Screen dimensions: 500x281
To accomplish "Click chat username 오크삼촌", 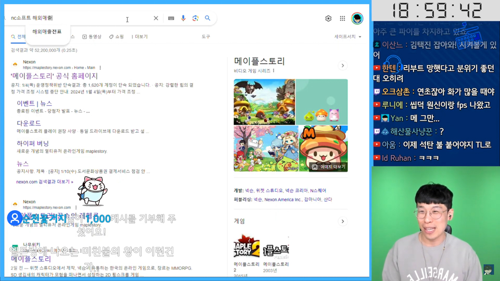I will pyautogui.click(x=396, y=92).
